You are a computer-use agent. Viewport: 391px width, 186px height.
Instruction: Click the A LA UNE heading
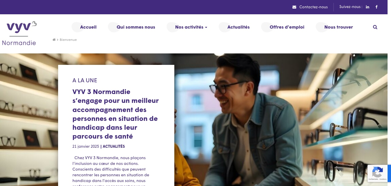pos(85,81)
